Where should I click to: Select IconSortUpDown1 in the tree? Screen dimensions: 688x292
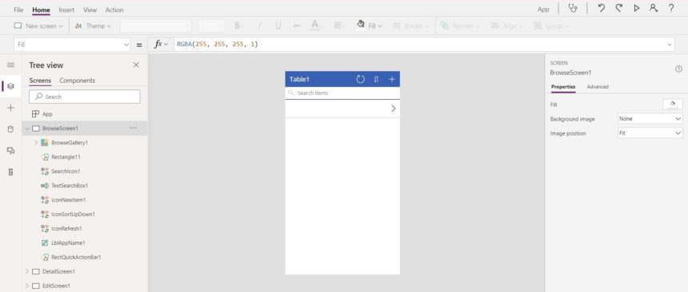point(73,214)
